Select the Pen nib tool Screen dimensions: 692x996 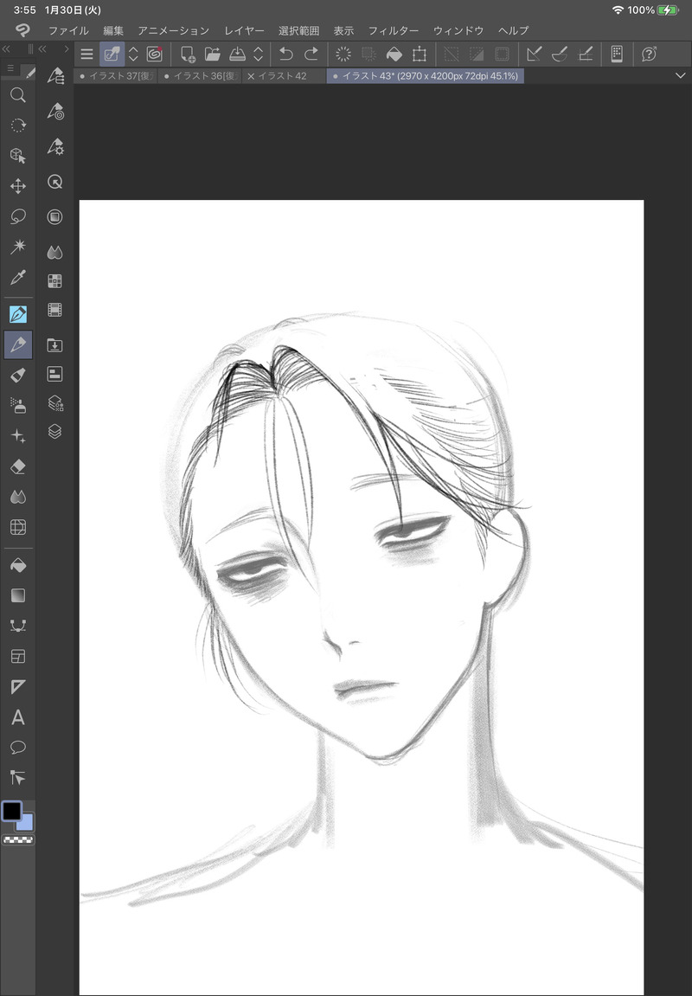[18, 314]
